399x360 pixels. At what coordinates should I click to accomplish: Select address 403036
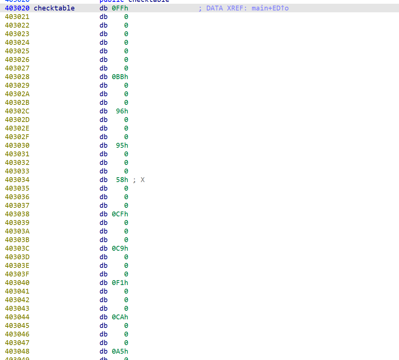17,197
